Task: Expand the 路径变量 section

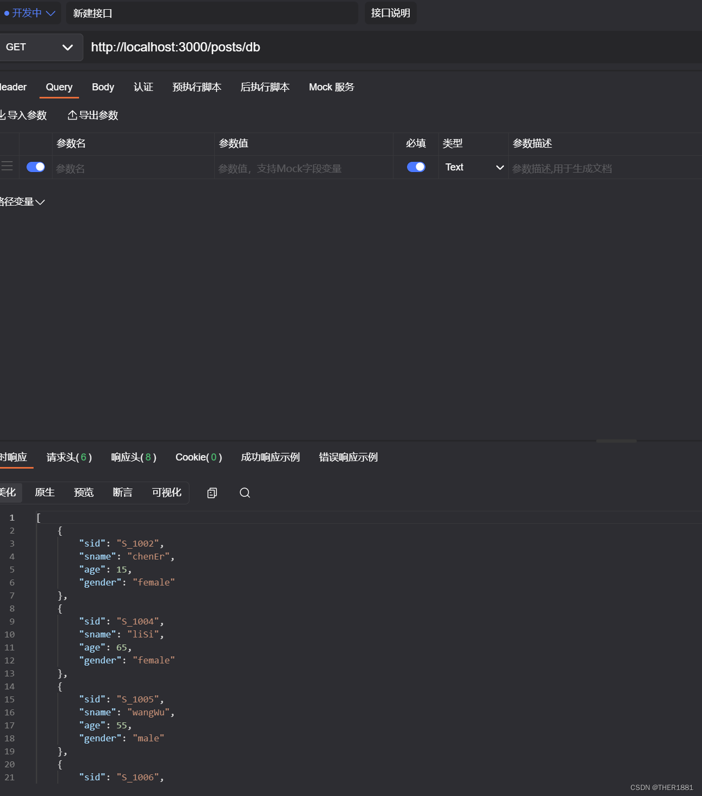Action: tap(22, 201)
